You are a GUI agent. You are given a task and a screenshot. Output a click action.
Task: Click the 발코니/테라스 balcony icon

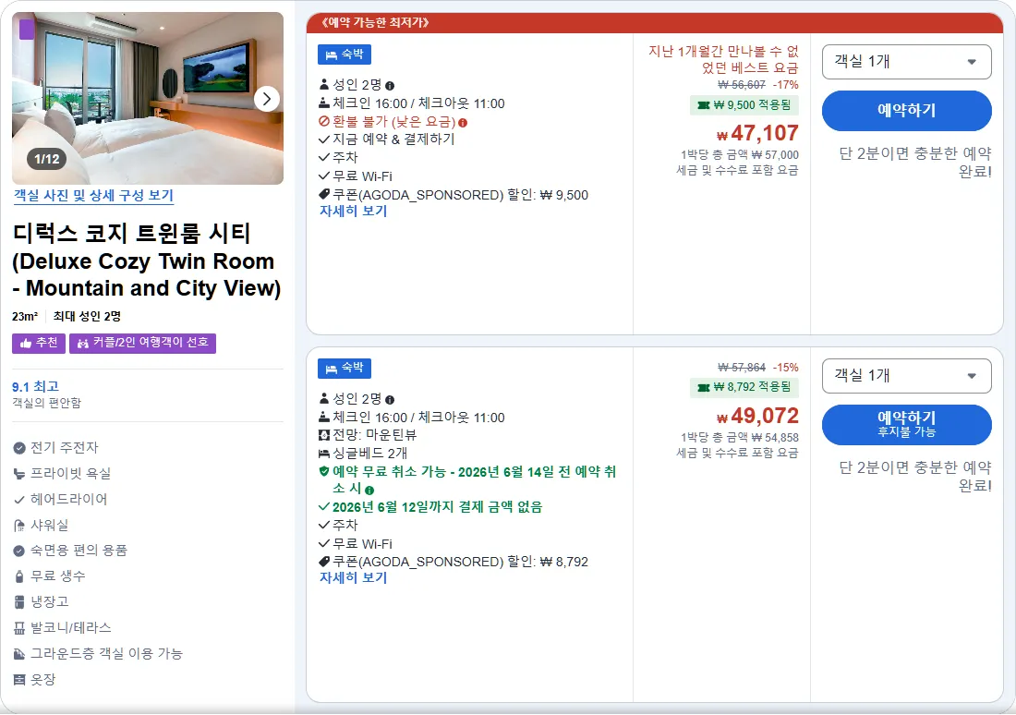click(19, 628)
